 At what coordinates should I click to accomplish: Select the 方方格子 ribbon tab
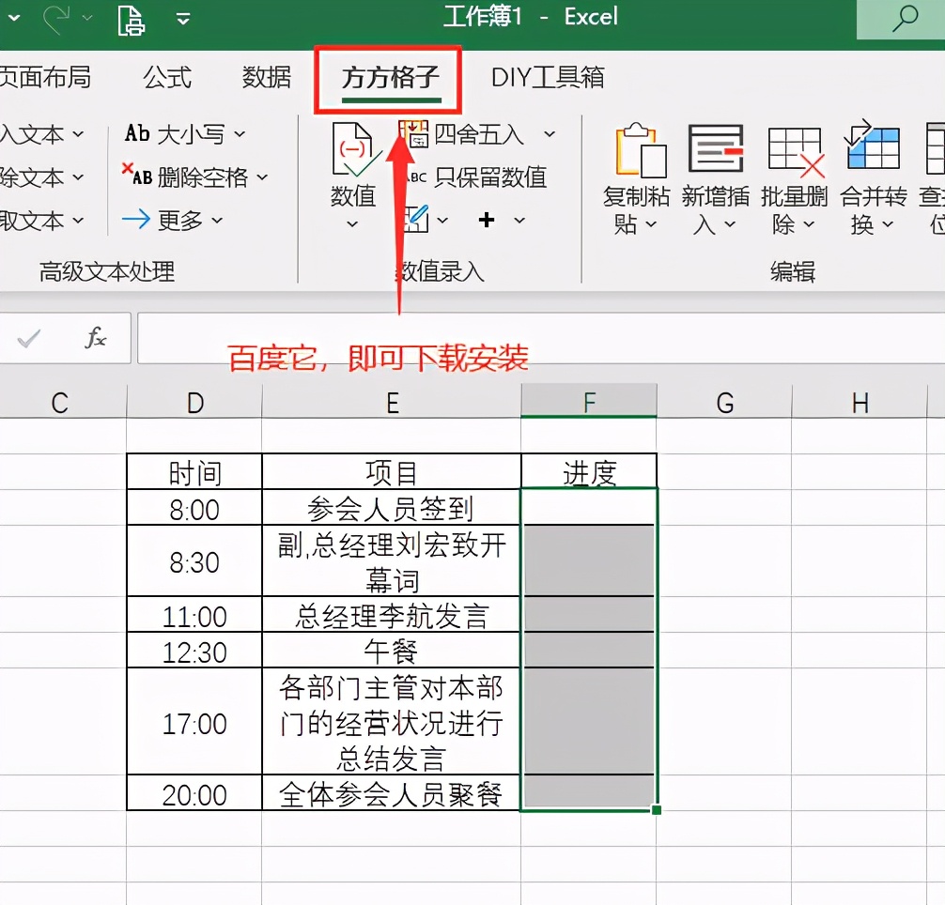(x=387, y=78)
